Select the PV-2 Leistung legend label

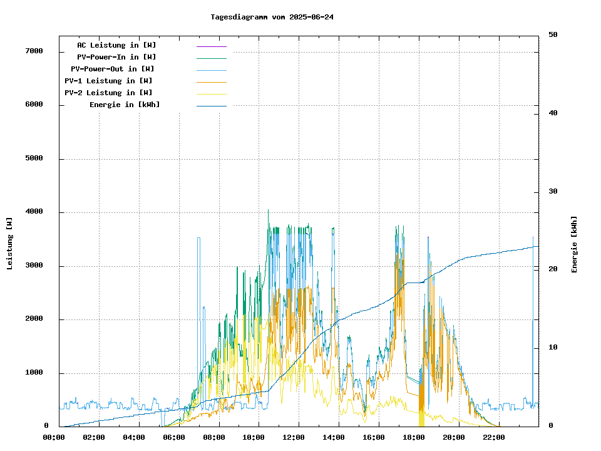108,93
